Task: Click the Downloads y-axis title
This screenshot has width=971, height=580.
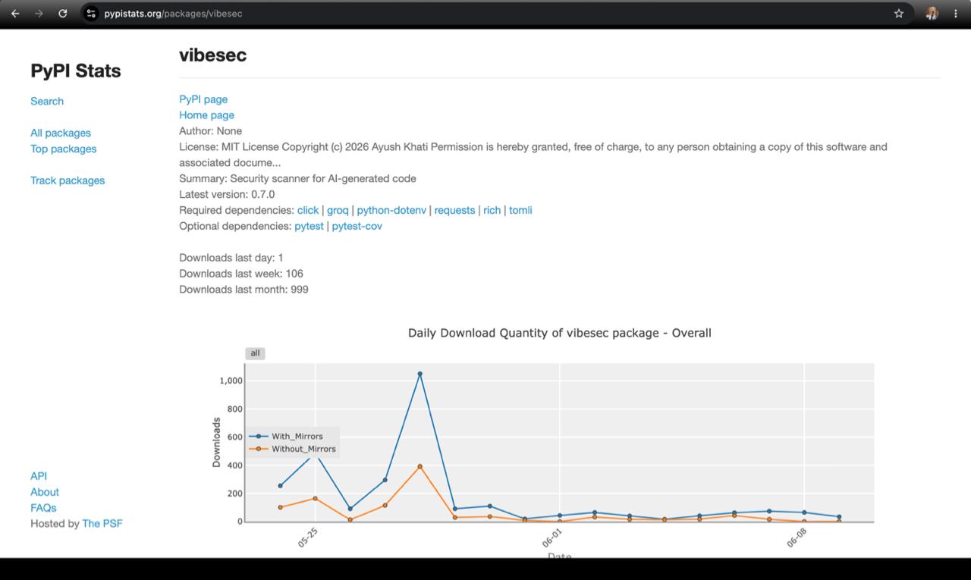Action: [x=216, y=442]
